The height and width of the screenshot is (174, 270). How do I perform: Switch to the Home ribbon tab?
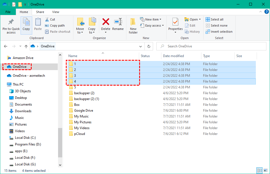tap(24, 12)
